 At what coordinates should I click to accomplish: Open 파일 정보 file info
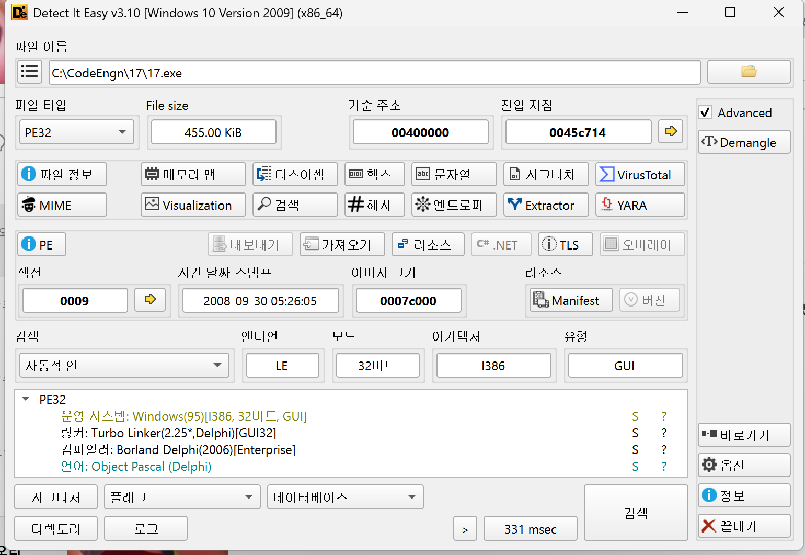pos(62,174)
